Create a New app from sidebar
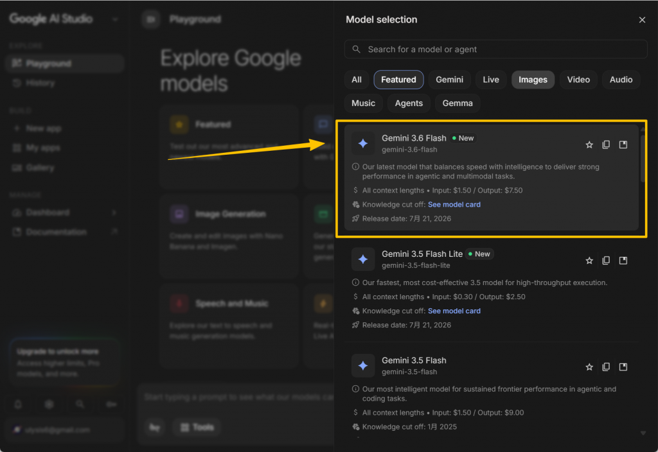658x452 pixels. (x=65, y=128)
